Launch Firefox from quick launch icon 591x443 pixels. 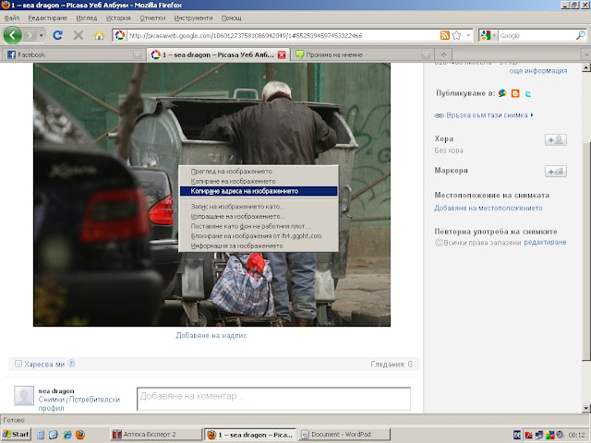(x=80, y=435)
